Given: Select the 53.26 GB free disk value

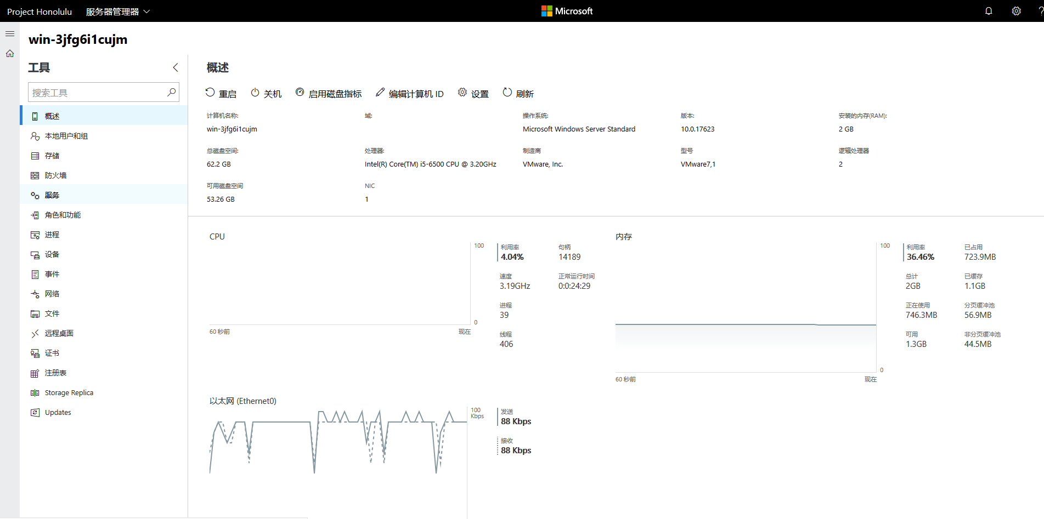Looking at the screenshot, I should pos(221,199).
